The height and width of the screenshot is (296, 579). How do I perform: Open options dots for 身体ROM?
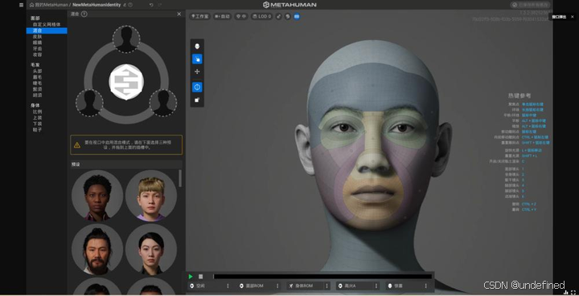coord(326,286)
